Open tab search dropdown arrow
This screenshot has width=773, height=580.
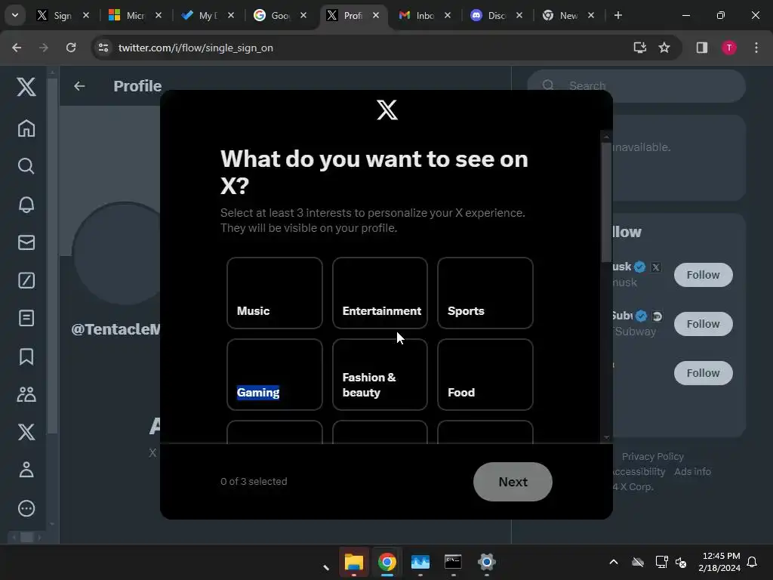15,15
